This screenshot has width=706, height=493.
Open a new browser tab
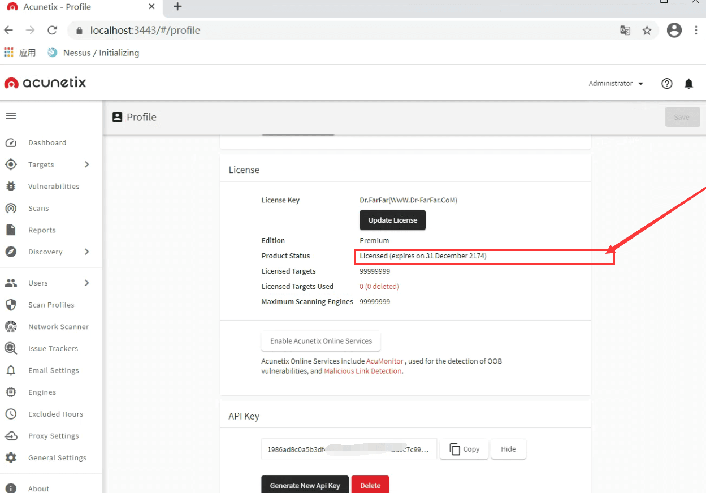(177, 7)
